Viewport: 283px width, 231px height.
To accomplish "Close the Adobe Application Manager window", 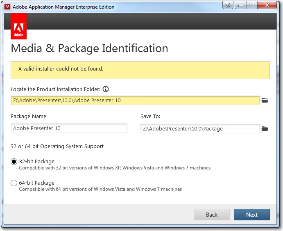I will [x=267, y=5].
